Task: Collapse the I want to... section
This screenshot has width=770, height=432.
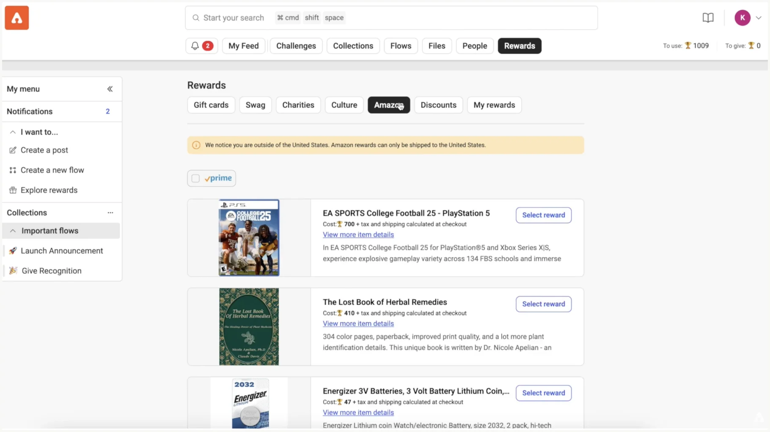Action: pyautogui.click(x=13, y=132)
